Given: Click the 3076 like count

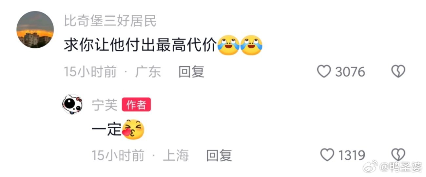Looking at the screenshot, I should point(350,72).
